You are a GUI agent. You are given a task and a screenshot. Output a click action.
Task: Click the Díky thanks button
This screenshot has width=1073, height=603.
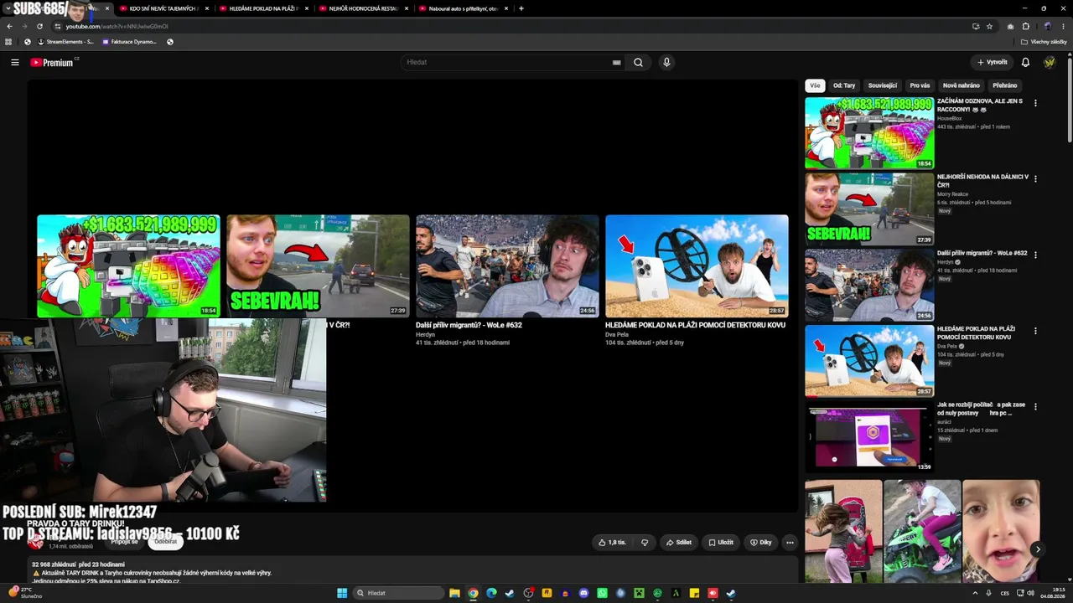pos(760,542)
